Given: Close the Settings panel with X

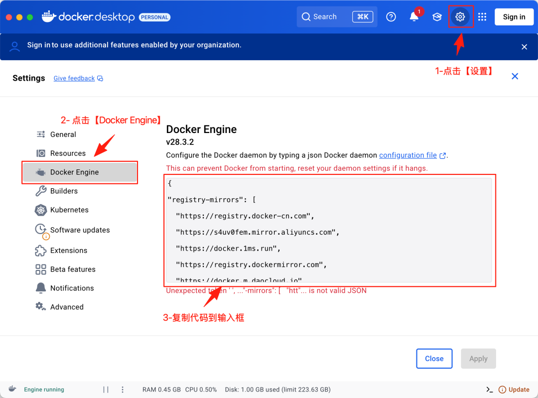Looking at the screenshot, I should click(x=515, y=76).
